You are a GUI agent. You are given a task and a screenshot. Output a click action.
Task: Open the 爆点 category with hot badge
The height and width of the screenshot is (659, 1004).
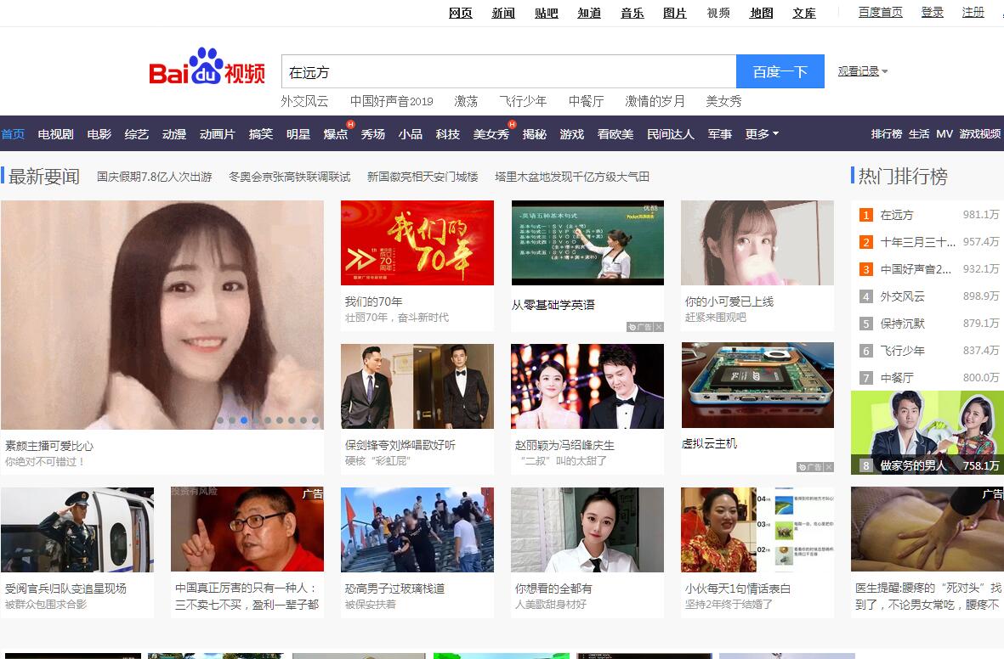336,133
